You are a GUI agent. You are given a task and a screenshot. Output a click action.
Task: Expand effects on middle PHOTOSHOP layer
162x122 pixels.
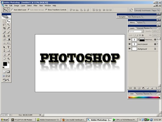157,44
